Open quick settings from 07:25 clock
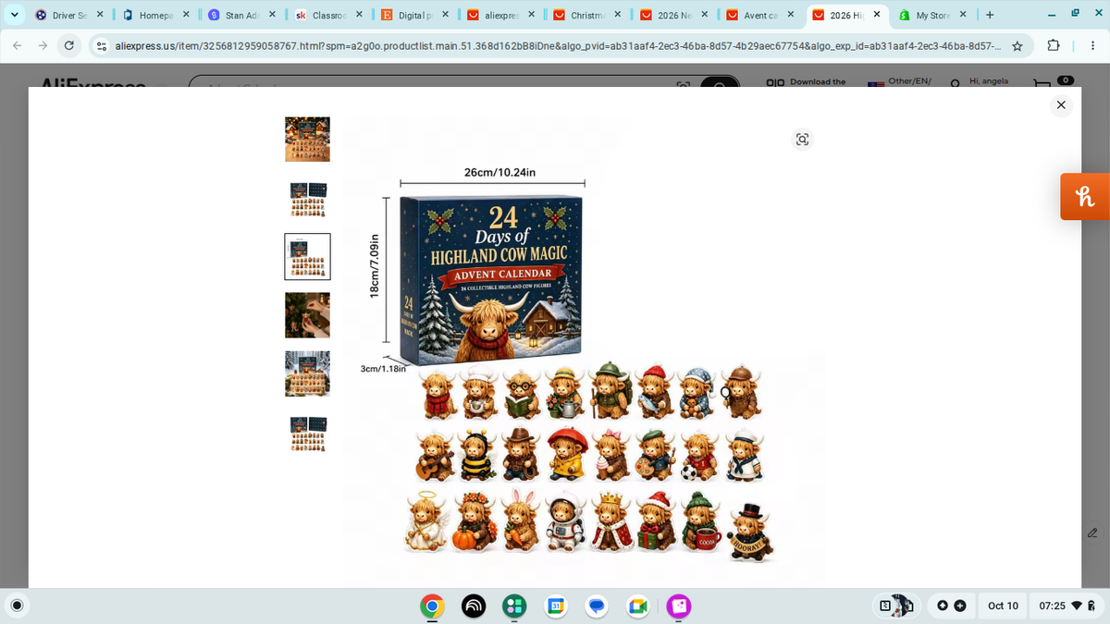1110x624 pixels. (1066, 606)
